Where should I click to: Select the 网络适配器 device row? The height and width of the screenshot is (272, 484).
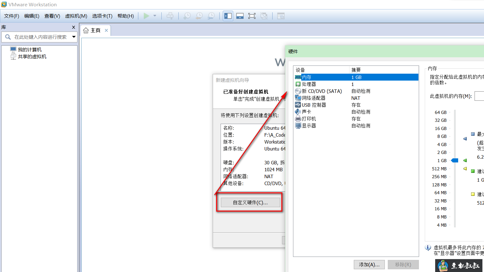(356, 98)
